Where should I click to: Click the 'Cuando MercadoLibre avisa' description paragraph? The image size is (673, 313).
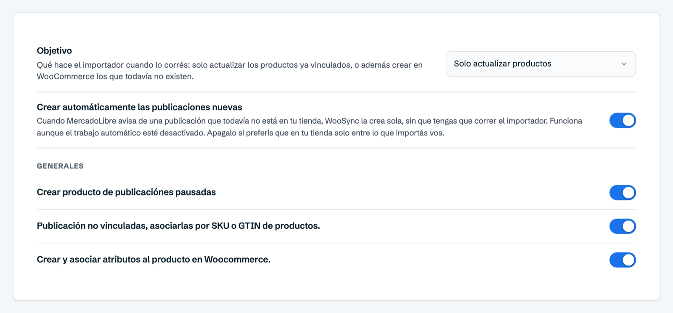(310, 127)
